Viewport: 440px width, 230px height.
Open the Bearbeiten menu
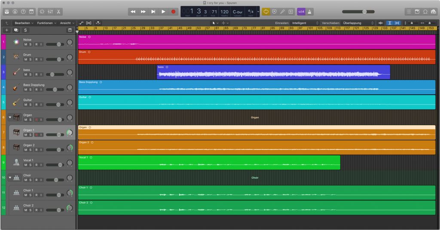tap(22, 23)
